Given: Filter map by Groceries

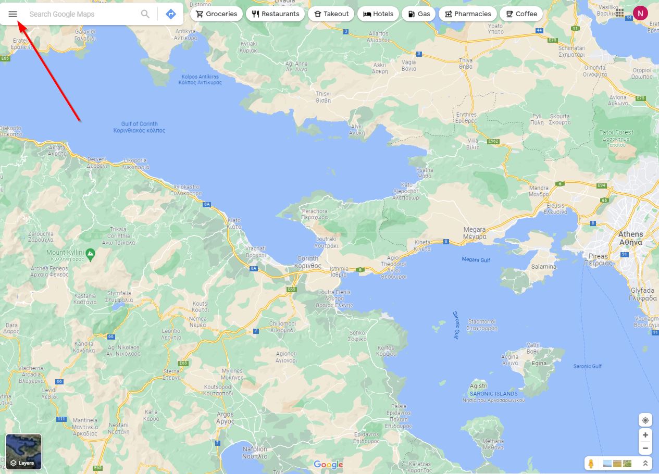Looking at the screenshot, I should pos(216,14).
